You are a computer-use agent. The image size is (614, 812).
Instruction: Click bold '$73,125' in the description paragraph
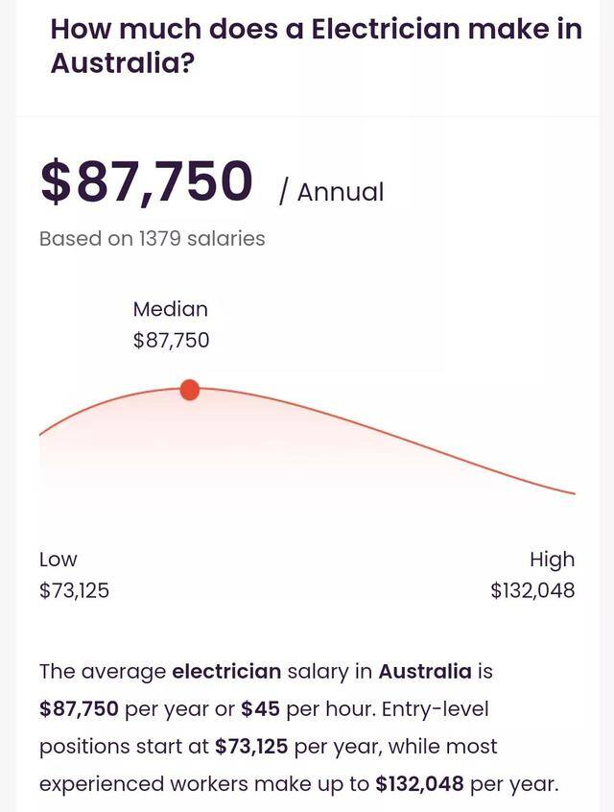[251, 746]
